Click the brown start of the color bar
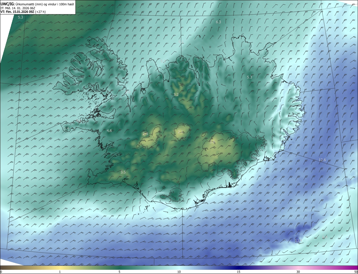This screenshot has width=358, height=274. tap(6, 268)
